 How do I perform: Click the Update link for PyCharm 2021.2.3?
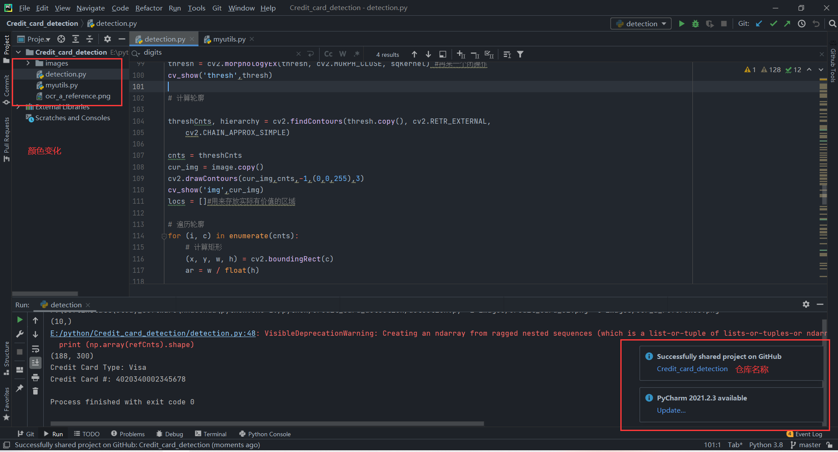671,410
